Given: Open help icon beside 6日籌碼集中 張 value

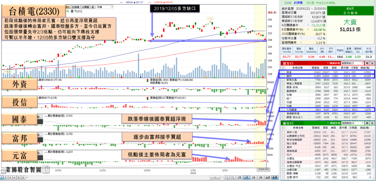Looking at the screenshot, I should (308, 25).
